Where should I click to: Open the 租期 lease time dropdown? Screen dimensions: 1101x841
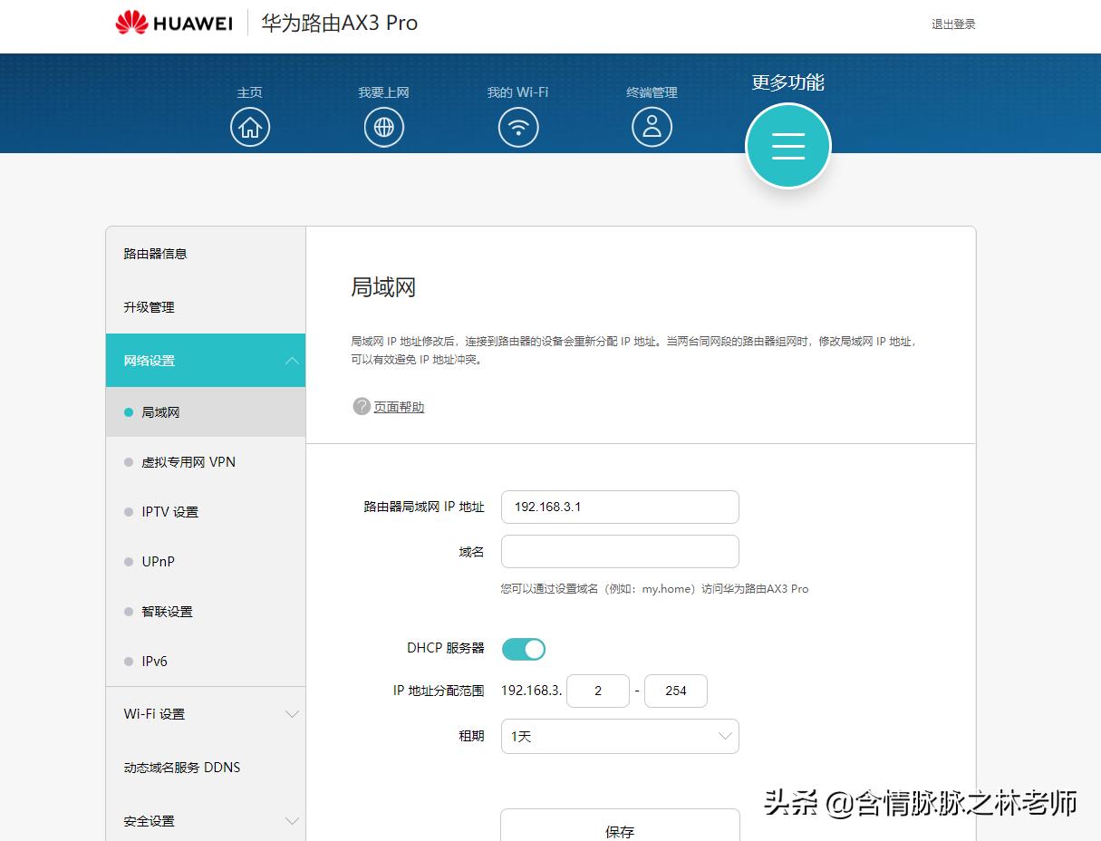620,736
